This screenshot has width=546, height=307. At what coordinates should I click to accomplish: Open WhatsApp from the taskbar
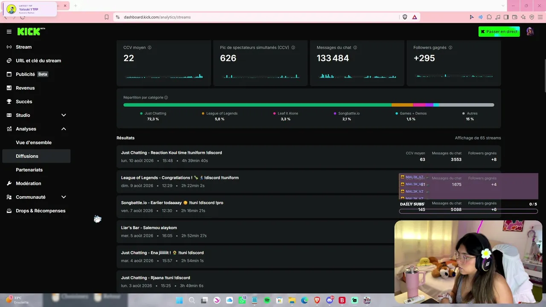[242, 300]
